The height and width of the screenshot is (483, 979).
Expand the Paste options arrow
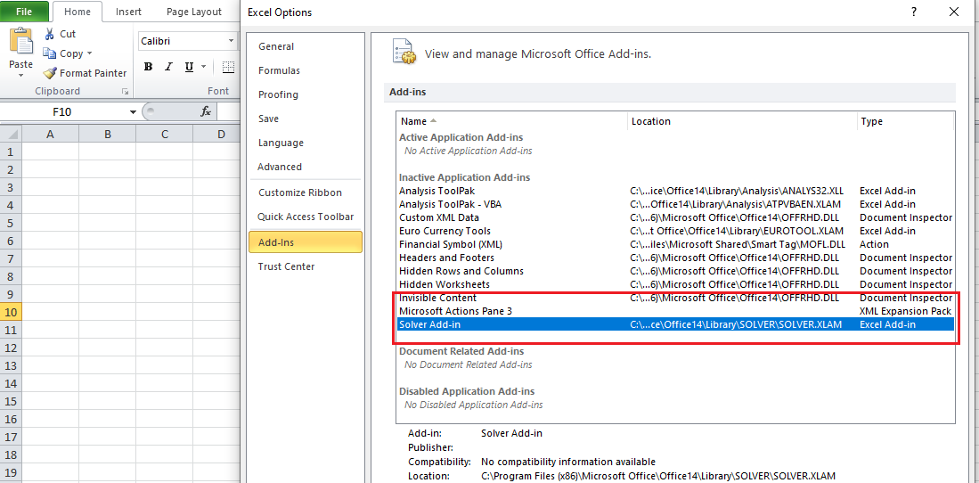tap(20, 76)
